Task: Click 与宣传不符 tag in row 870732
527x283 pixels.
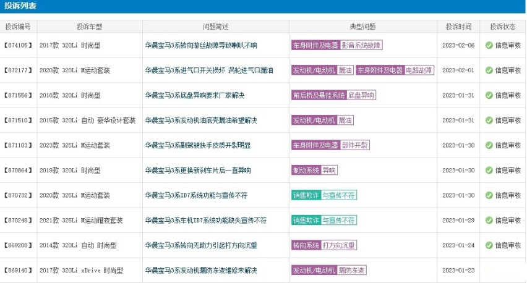Action: [338, 195]
